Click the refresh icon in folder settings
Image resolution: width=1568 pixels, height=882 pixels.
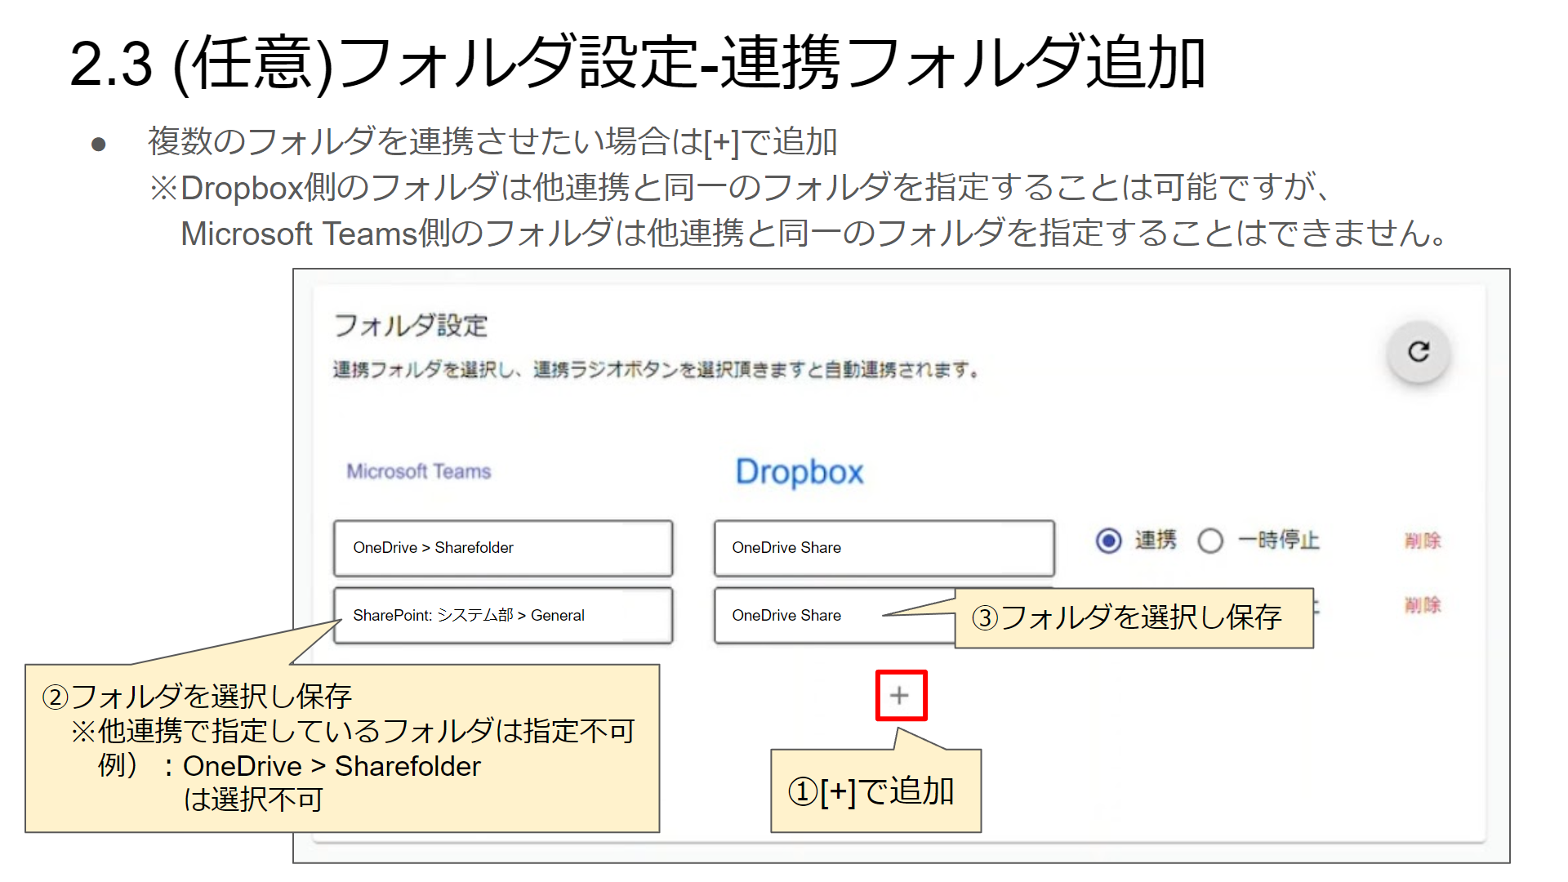coord(1419,352)
